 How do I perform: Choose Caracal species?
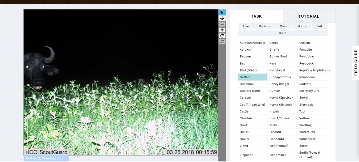coord(252,97)
